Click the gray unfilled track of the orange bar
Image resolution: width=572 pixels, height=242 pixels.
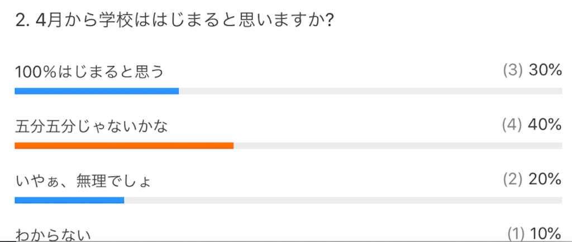[397, 146]
